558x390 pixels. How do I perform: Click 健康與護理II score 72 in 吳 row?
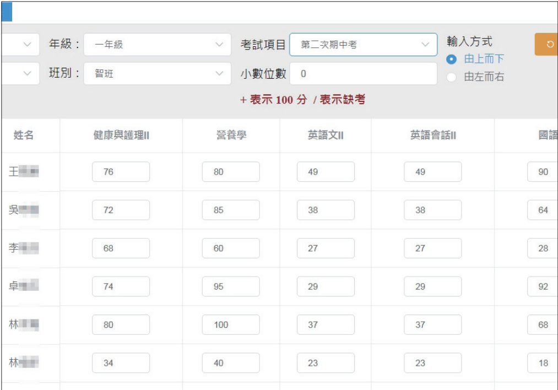click(x=121, y=210)
